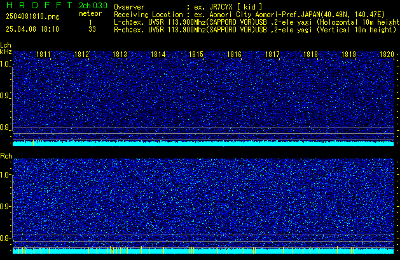This screenshot has width=400, height=260.
Task: Click the Ovserver line with JR7CYX
Action: (188, 7)
